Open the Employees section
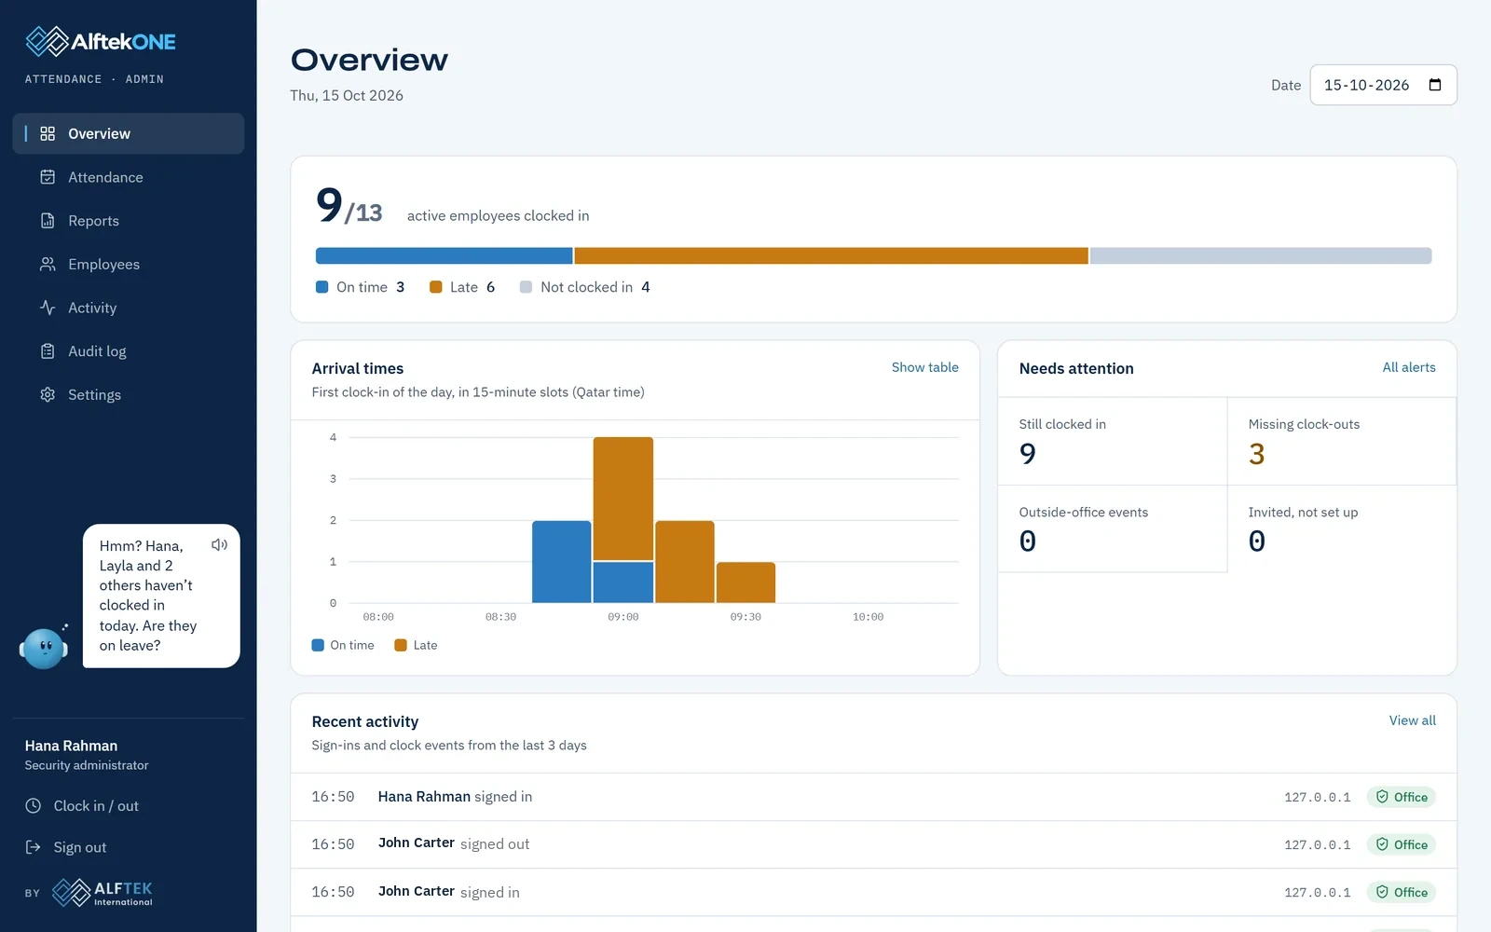Viewport: 1491px width, 932px height. [129, 264]
